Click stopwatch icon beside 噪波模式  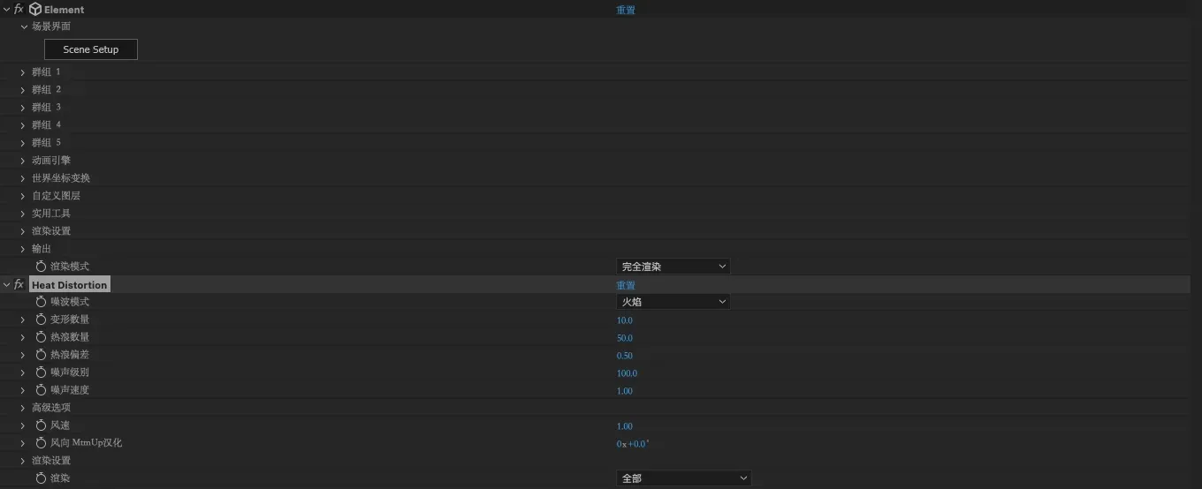coord(41,302)
